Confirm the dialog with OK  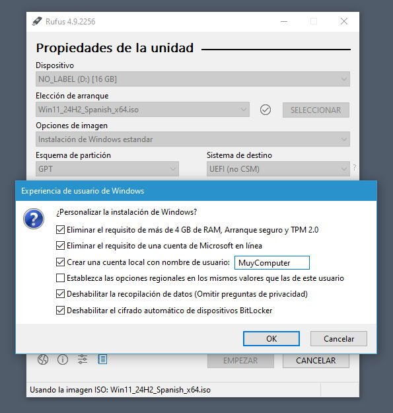(x=271, y=339)
